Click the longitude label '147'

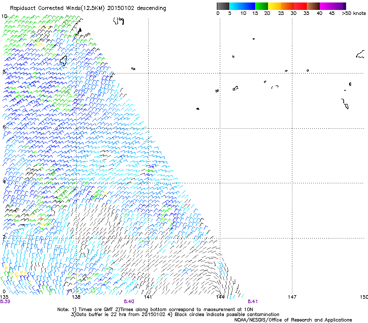tap(292, 297)
